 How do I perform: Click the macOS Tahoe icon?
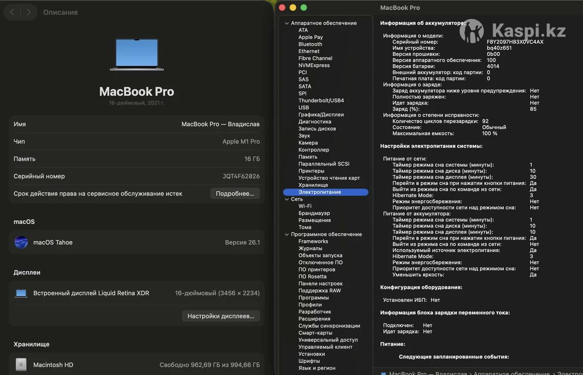[x=21, y=242]
